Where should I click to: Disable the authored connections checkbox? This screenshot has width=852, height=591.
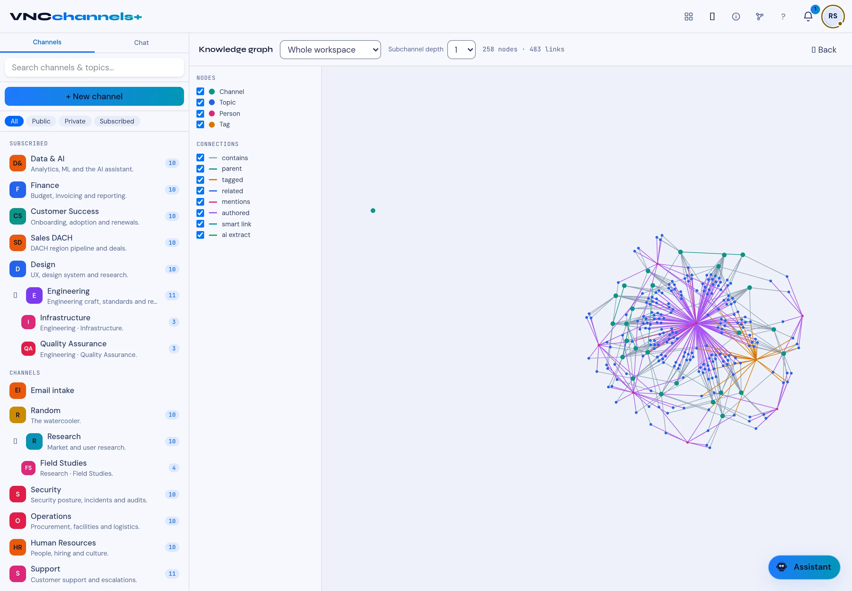pos(200,213)
